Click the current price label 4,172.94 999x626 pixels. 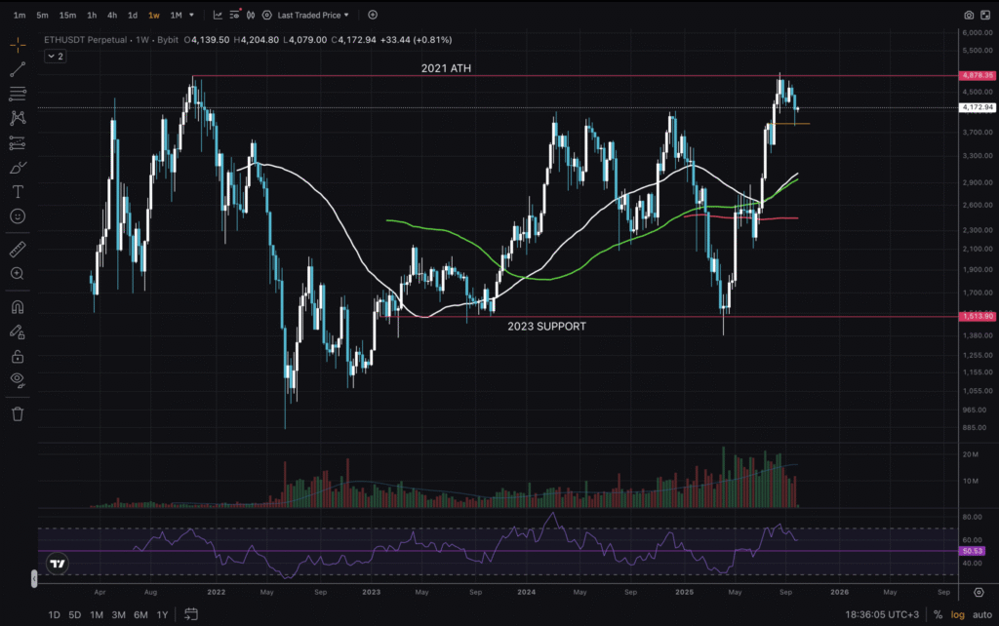[976, 108]
